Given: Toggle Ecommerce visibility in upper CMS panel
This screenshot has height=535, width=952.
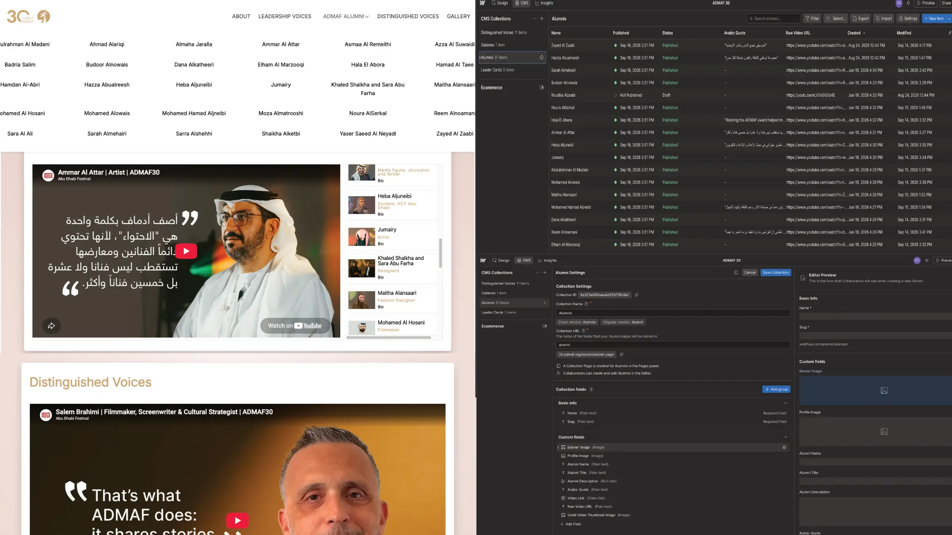Looking at the screenshot, I should pyautogui.click(x=541, y=88).
